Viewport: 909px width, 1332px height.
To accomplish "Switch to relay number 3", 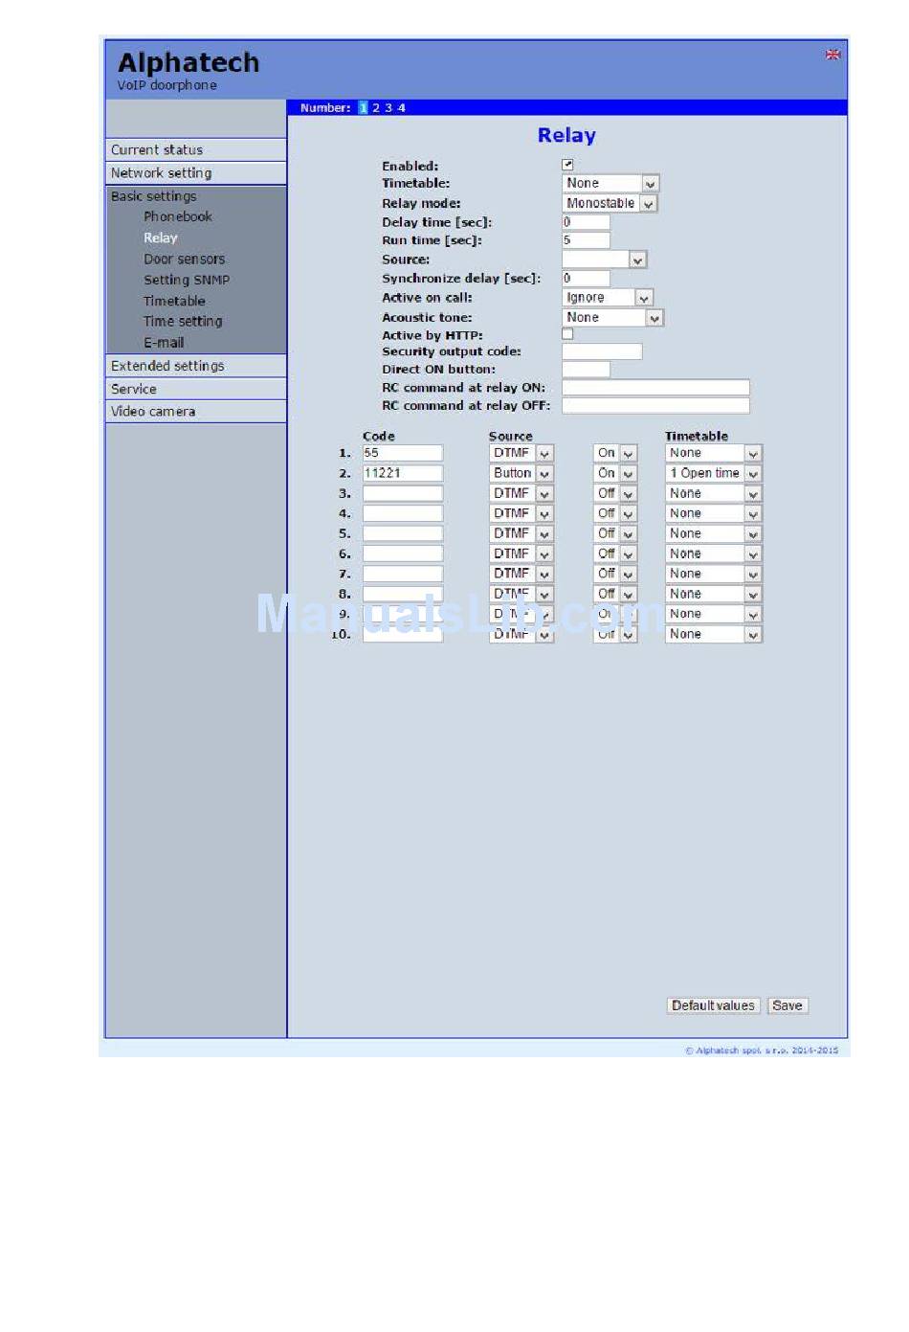I will (x=388, y=108).
